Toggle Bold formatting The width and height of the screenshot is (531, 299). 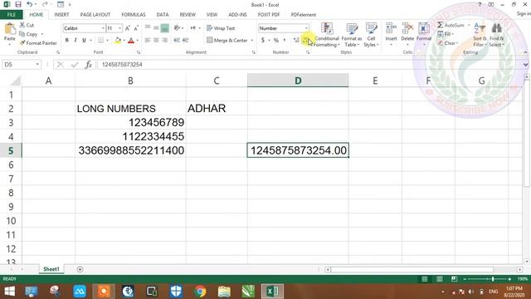66,41
